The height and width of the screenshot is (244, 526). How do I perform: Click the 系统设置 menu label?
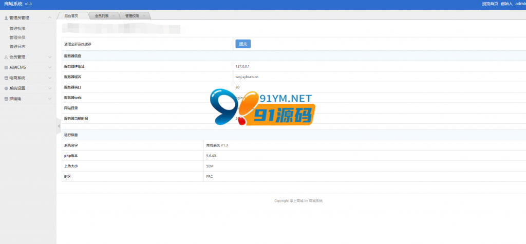(17, 88)
